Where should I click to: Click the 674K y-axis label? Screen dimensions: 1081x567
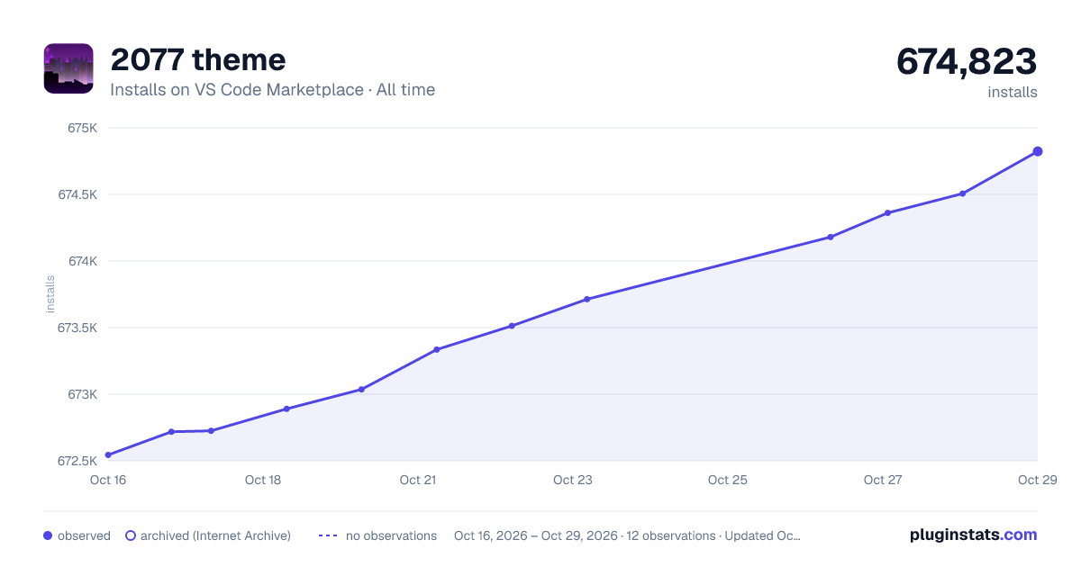pyautogui.click(x=82, y=261)
